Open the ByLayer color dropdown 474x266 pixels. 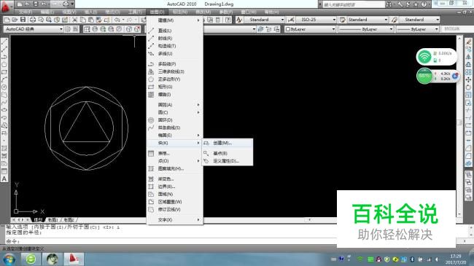tap(310, 29)
